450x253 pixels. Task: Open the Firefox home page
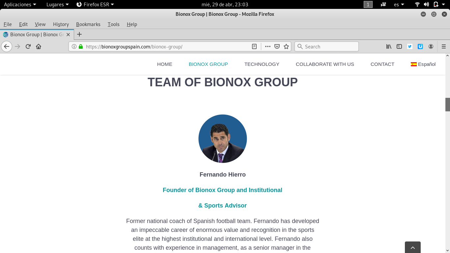pos(39,46)
